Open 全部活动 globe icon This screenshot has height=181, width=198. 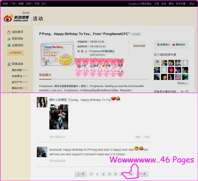[x=9, y=45]
